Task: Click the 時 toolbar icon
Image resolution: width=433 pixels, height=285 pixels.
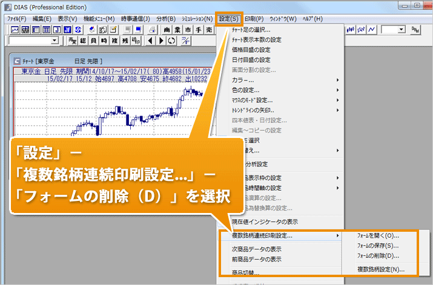Action: pyautogui.click(x=104, y=41)
